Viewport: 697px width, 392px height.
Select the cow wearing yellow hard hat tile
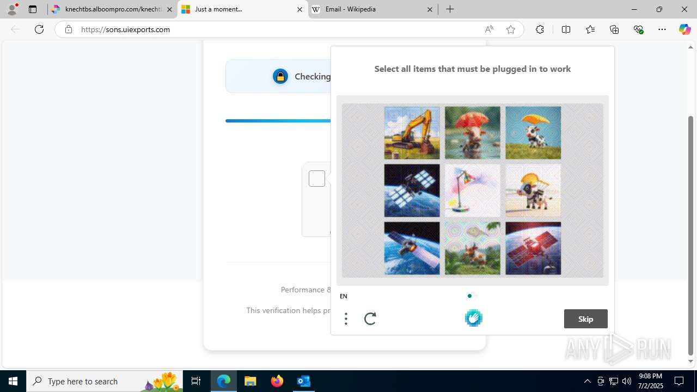[x=533, y=191]
